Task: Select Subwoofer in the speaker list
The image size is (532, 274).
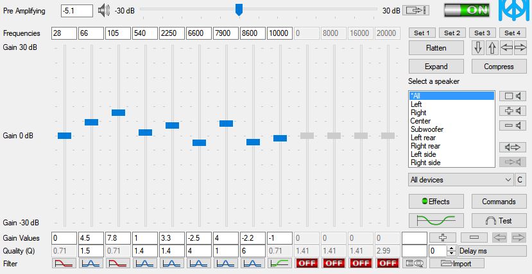Action: coord(427,129)
